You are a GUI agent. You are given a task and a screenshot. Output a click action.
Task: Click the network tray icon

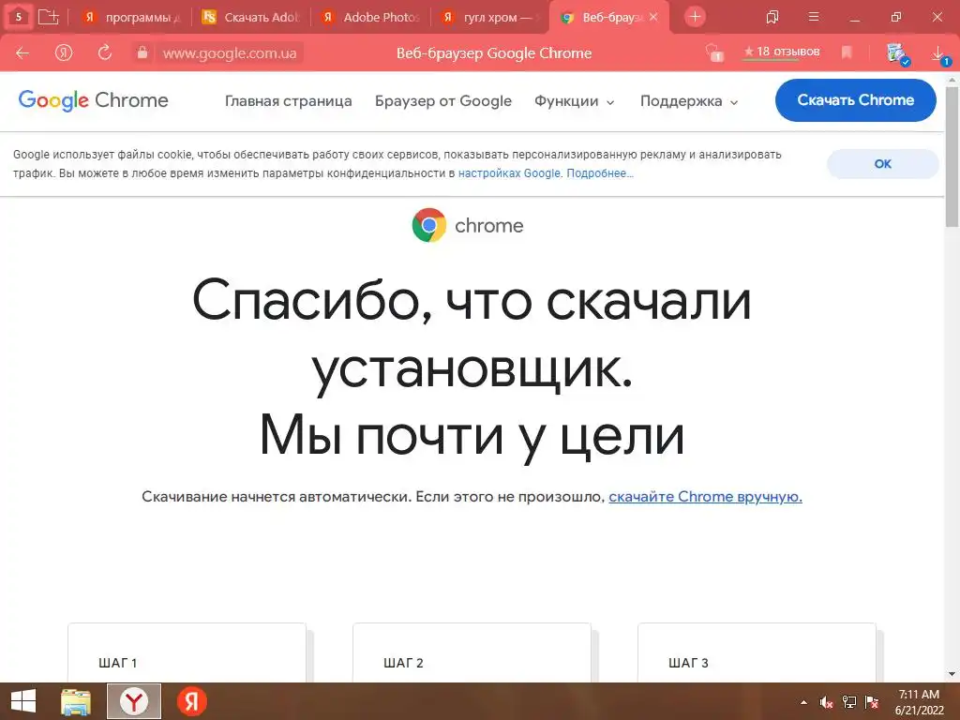[848, 702]
